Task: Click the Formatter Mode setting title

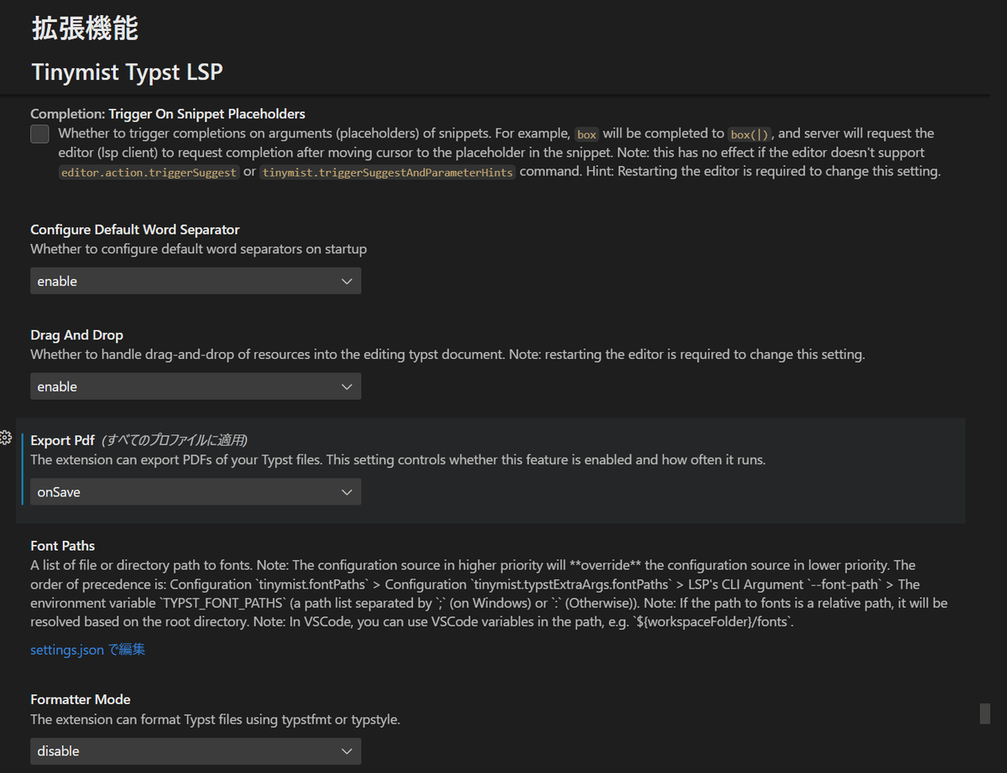Action: (x=81, y=699)
